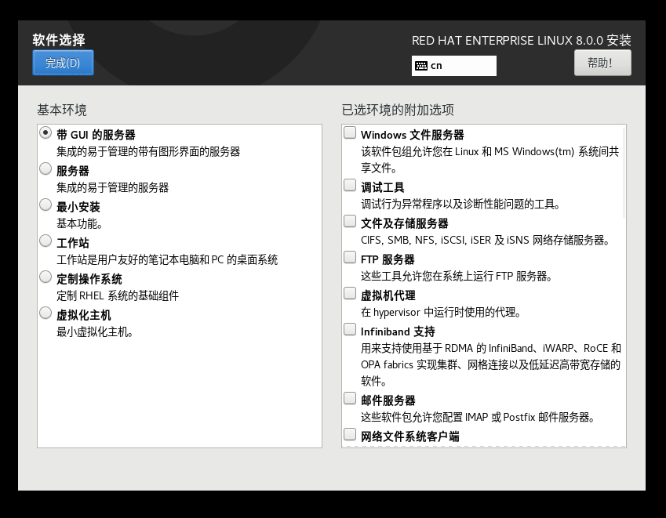Click the keyboard layout icon beside cn

coord(421,66)
